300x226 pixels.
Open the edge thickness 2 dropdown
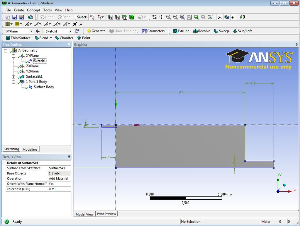(x=50, y=24)
